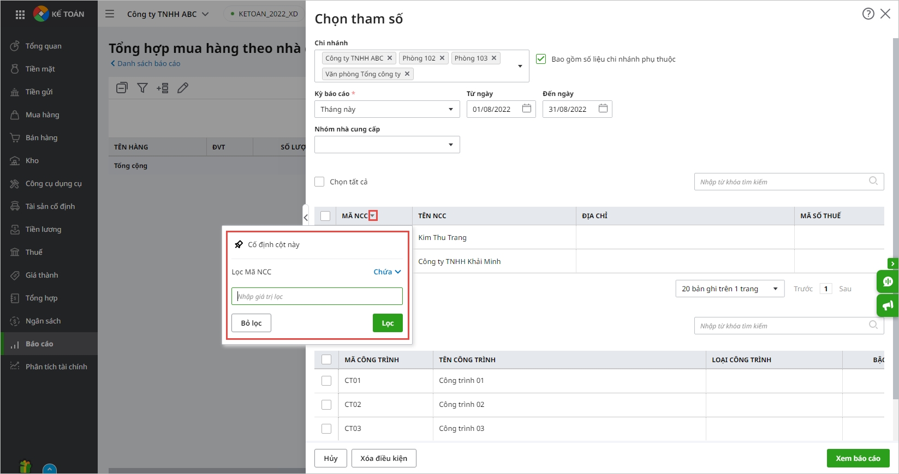Open the app launcher grid icon
Screen dimensions: 899x474
pos(20,15)
